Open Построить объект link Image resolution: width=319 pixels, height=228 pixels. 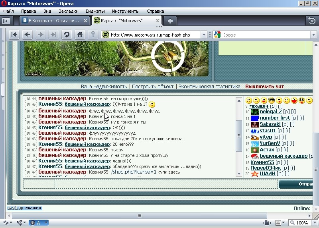coord(153,87)
